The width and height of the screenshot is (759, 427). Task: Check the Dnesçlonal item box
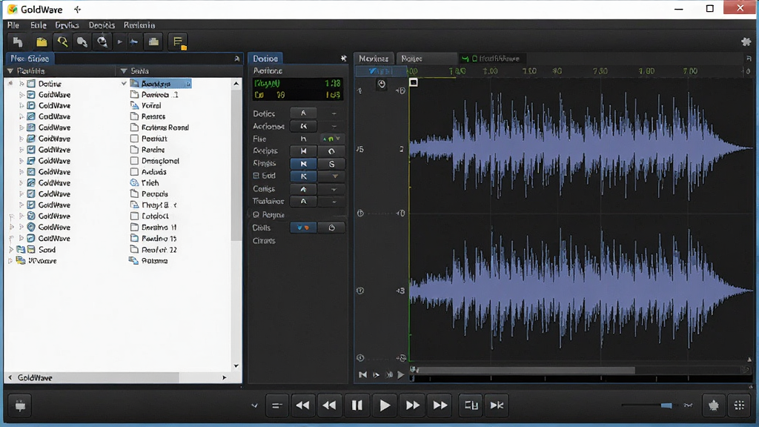tap(135, 161)
